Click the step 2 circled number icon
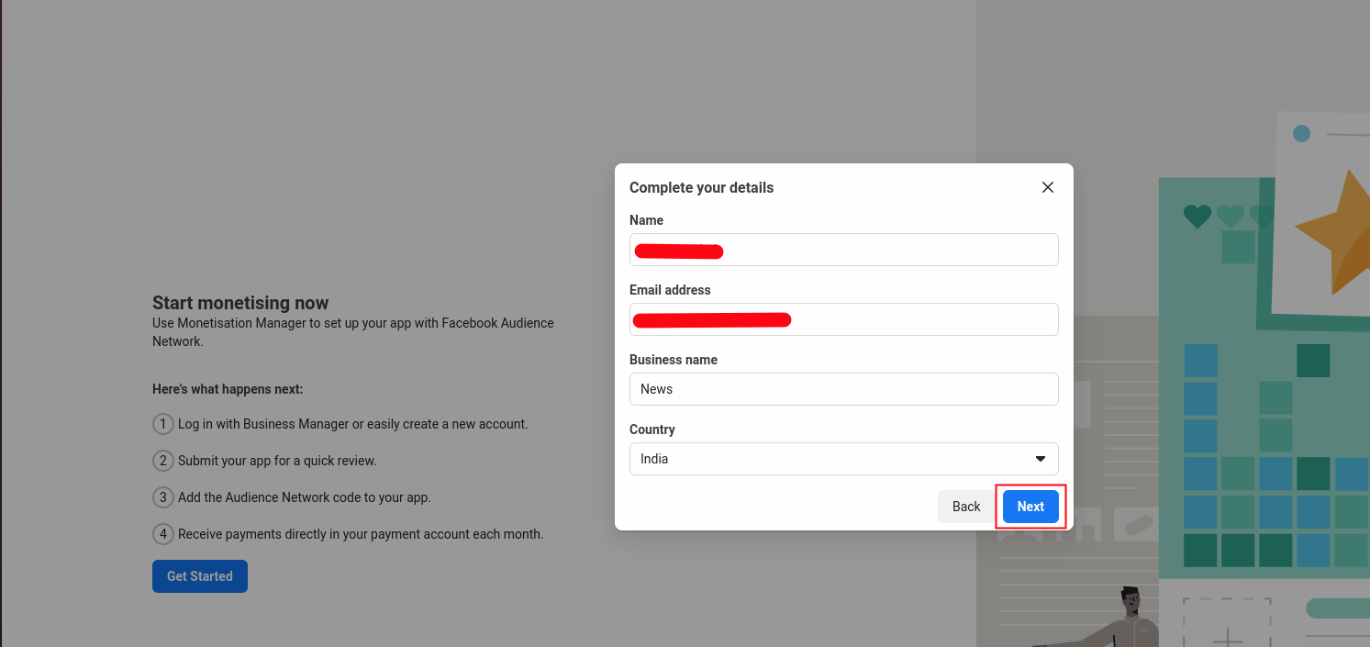 (x=162, y=461)
